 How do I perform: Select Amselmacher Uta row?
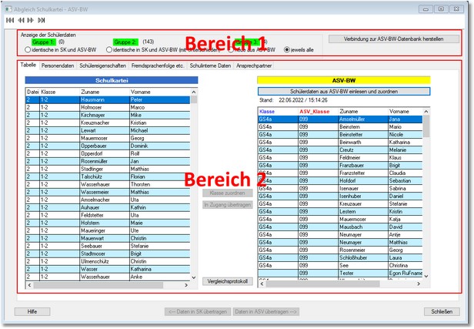[x=108, y=200]
